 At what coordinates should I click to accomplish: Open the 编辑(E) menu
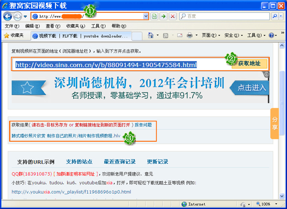(32, 26)
